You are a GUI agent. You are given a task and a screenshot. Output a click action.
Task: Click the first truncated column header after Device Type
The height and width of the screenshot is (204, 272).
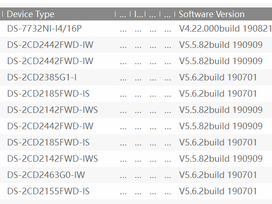pos(123,14)
